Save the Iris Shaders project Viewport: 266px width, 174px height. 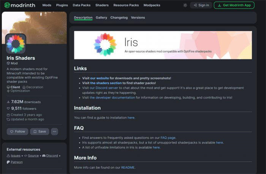pyautogui.click(x=40, y=132)
